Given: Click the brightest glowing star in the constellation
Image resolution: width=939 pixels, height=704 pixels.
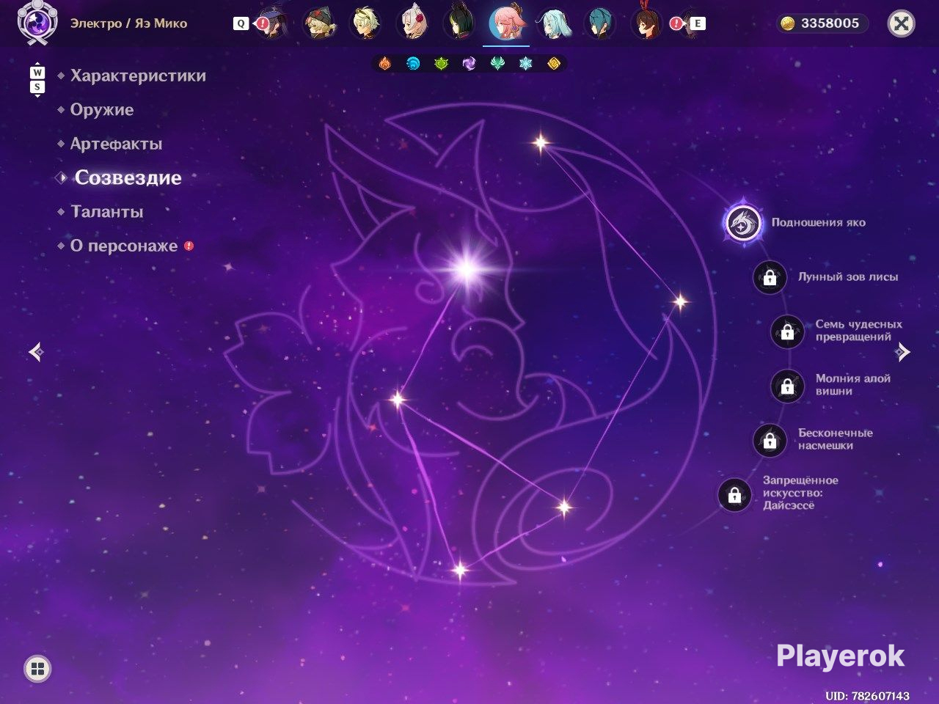Looking at the screenshot, I should point(466,268).
